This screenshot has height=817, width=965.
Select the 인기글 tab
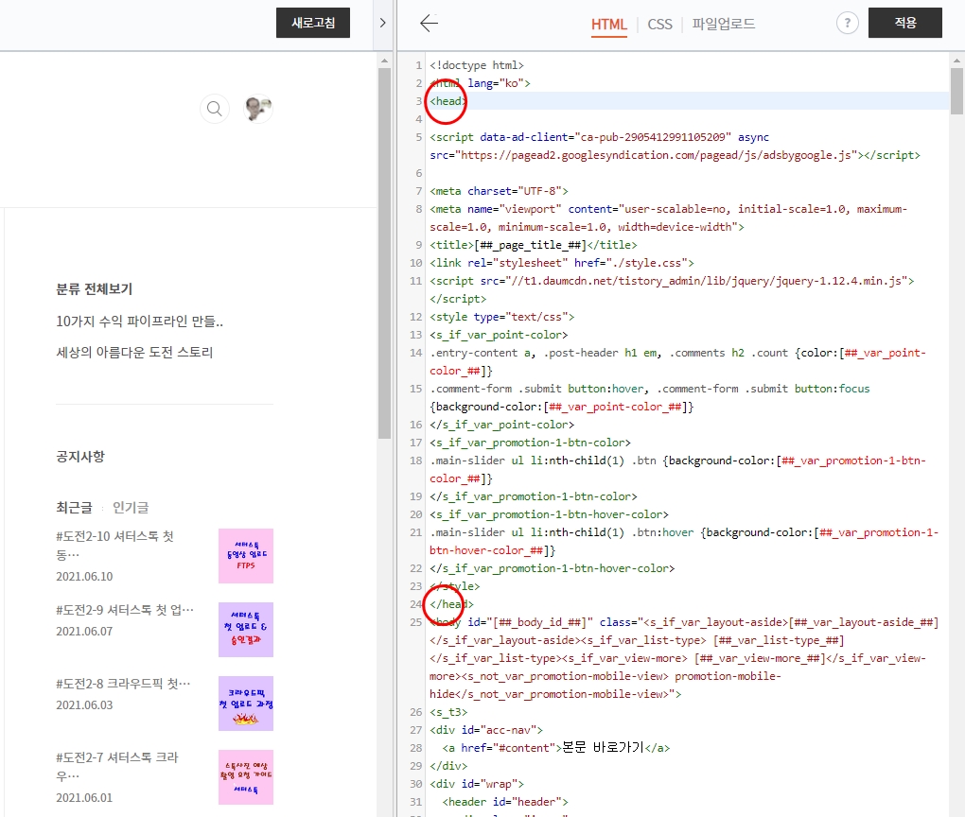point(131,508)
